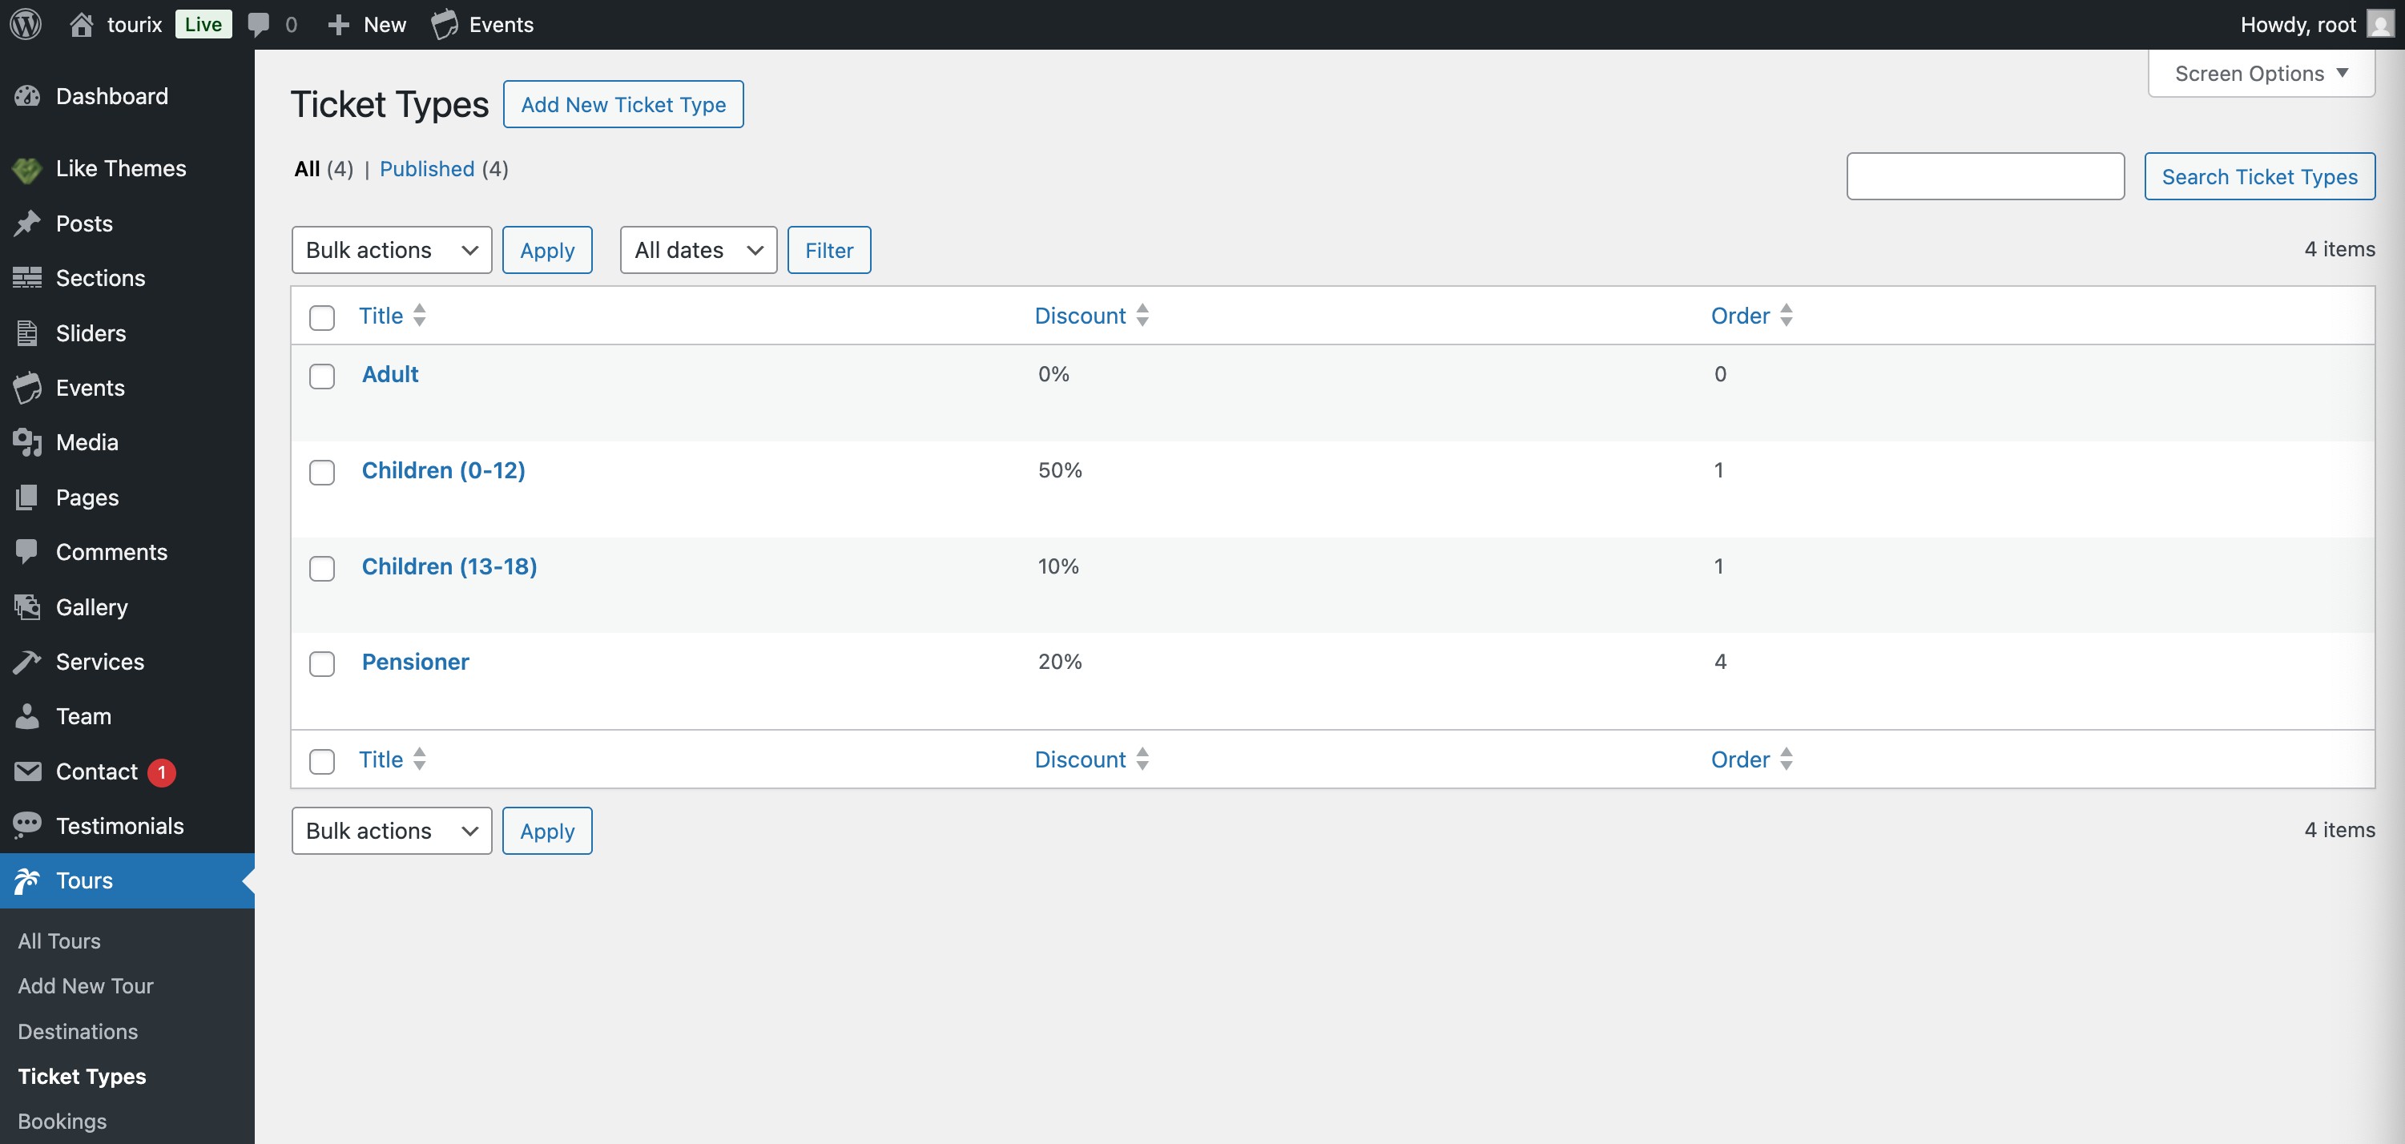
Task: Click the plus icon for New
Action: click(x=338, y=24)
